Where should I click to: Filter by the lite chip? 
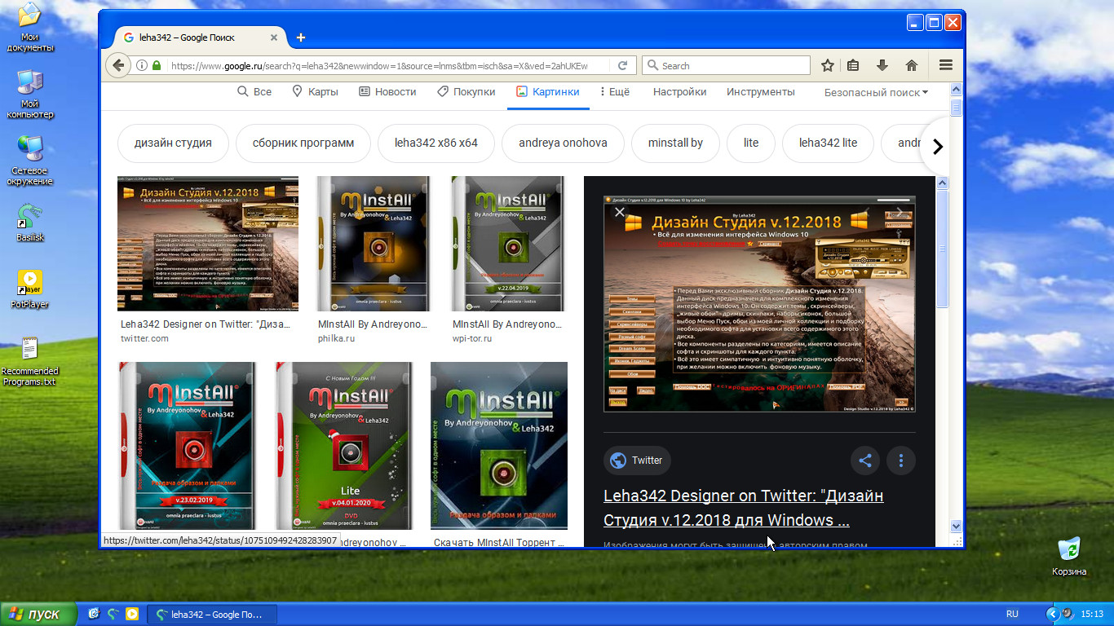click(x=751, y=143)
